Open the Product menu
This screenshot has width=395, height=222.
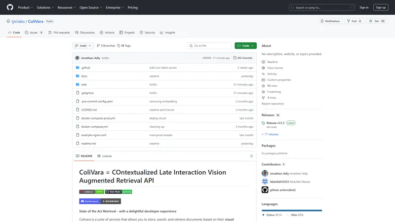click(x=25, y=7)
